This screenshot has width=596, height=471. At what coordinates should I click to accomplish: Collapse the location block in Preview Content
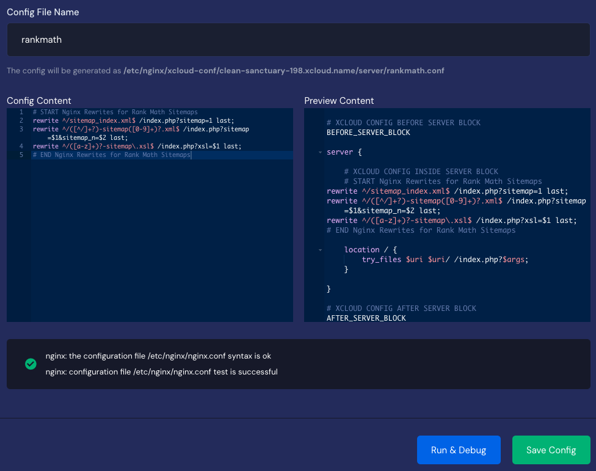pyautogui.click(x=321, y=249)
